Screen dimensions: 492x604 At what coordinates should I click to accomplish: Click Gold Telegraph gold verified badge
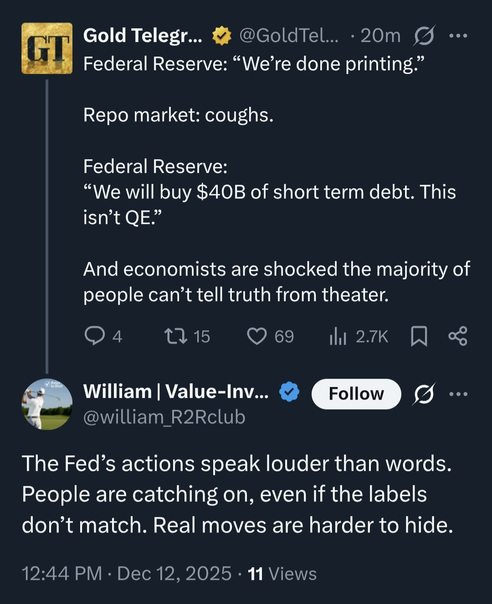tap(222, 36)
